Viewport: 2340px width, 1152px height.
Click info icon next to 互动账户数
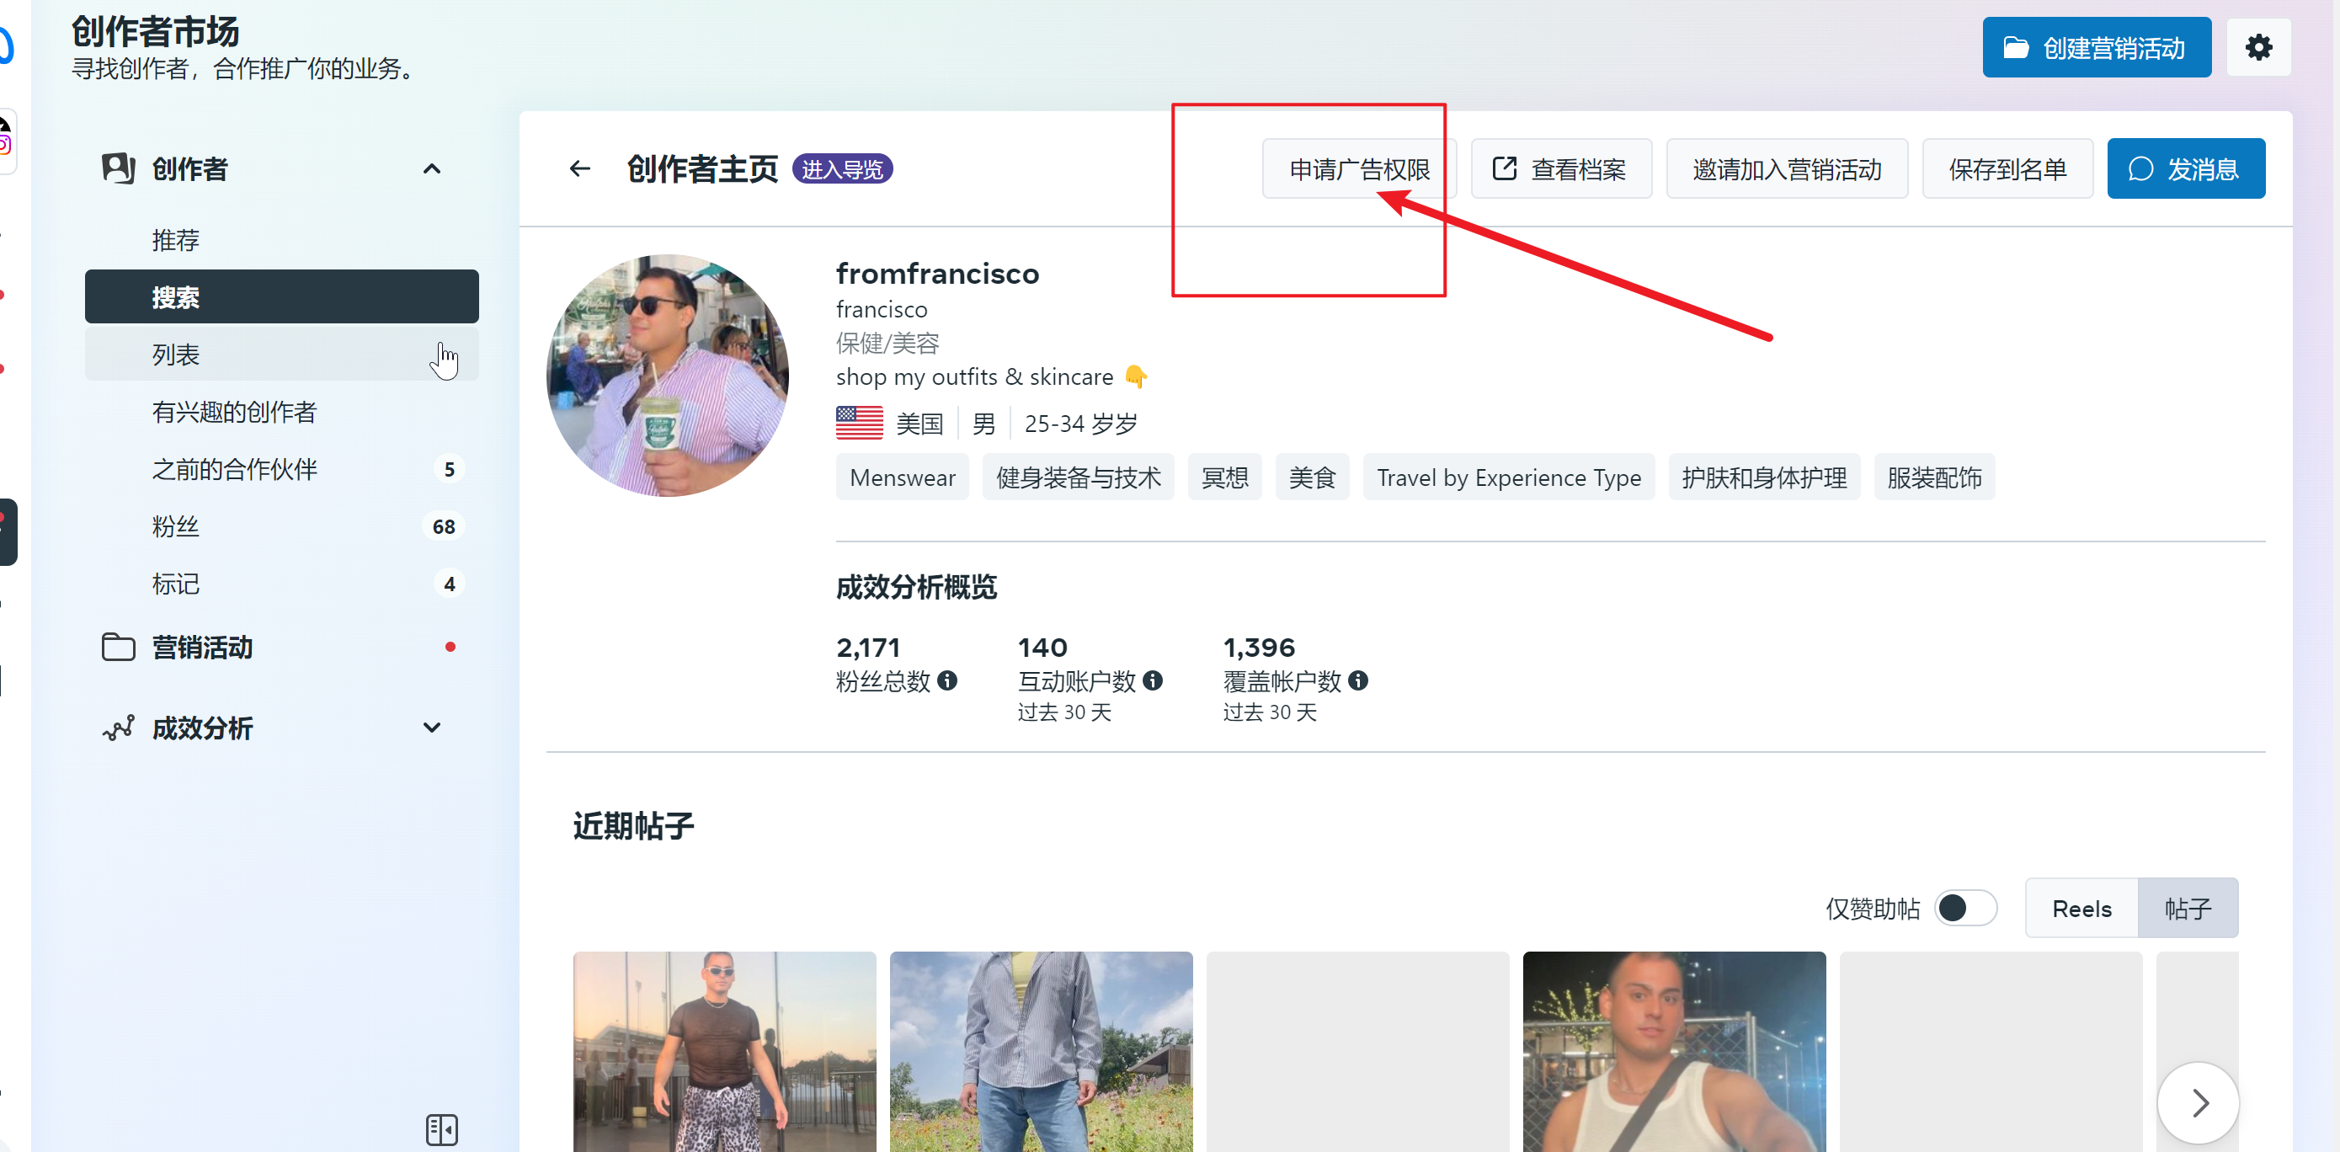1153,680
